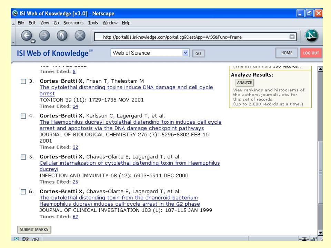Open the Cellular internalization of cytolethal toxin article

click(130, 166)
